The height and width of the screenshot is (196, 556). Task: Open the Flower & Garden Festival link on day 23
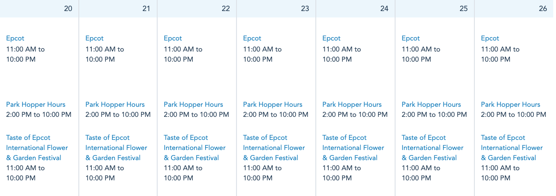pyautogui.click(x=274, y=148)
